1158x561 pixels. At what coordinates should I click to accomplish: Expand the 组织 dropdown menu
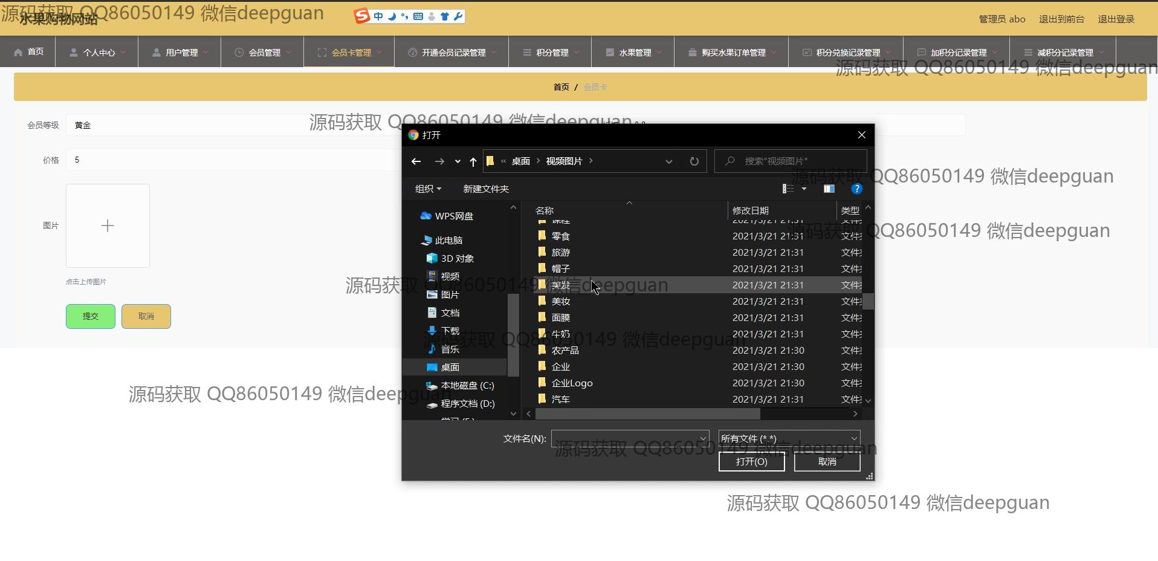(x=428, y=189)
